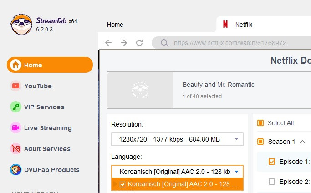This screenshot has width=311, height=193.
Task: Open the Language dropdown
Action: tap(177, 172)
